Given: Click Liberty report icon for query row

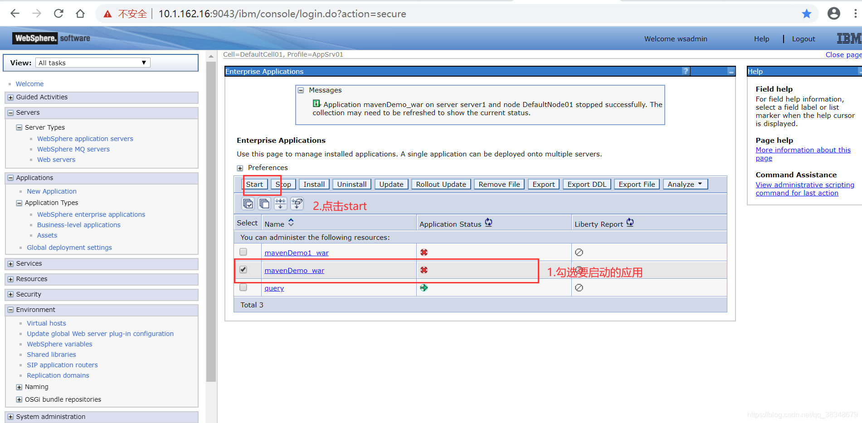Looking at the screenshot, I should [579, 287].
